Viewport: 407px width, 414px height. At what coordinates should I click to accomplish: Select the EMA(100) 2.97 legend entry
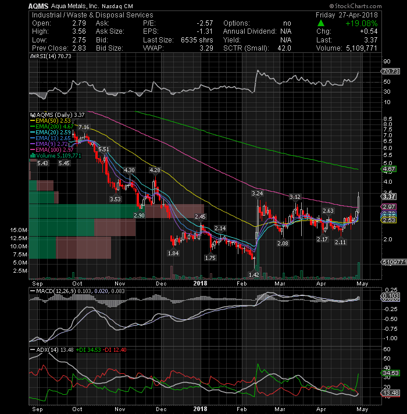tap(52, 149)
